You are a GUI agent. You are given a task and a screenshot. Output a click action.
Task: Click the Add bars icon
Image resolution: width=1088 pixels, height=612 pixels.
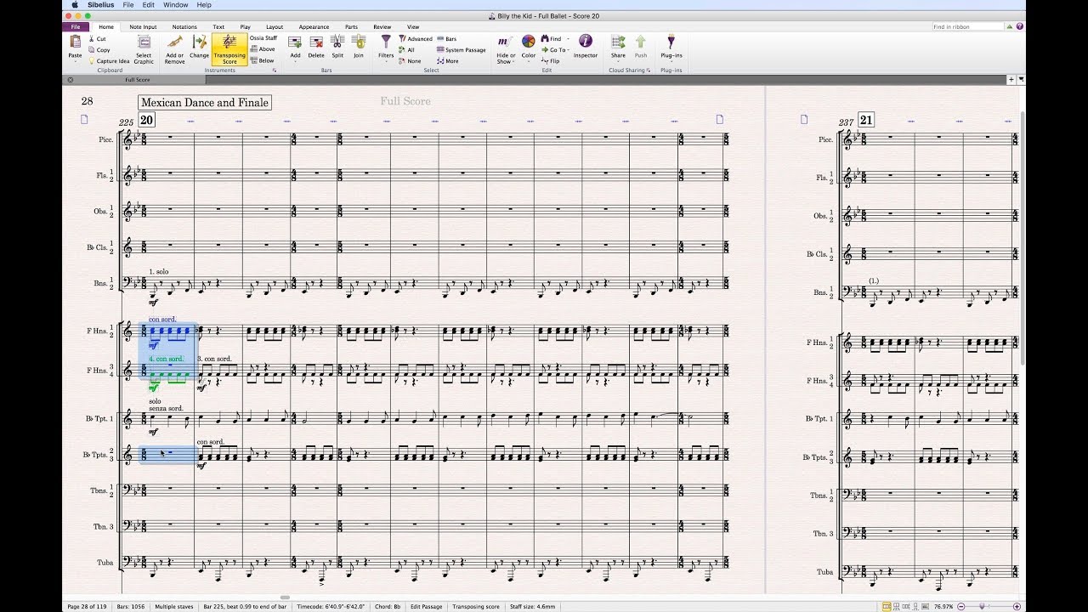[x=295, y=42]
